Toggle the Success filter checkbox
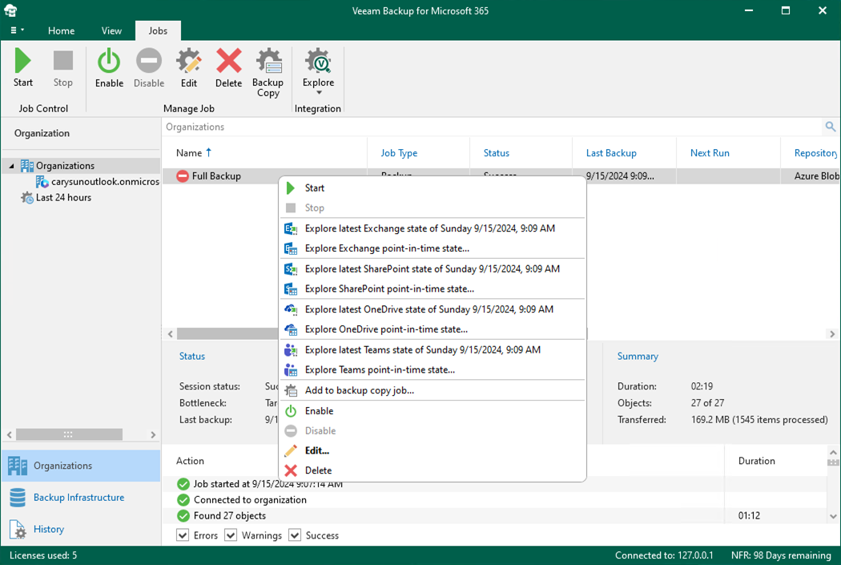 pyautogui.click(x=295, y=535)
